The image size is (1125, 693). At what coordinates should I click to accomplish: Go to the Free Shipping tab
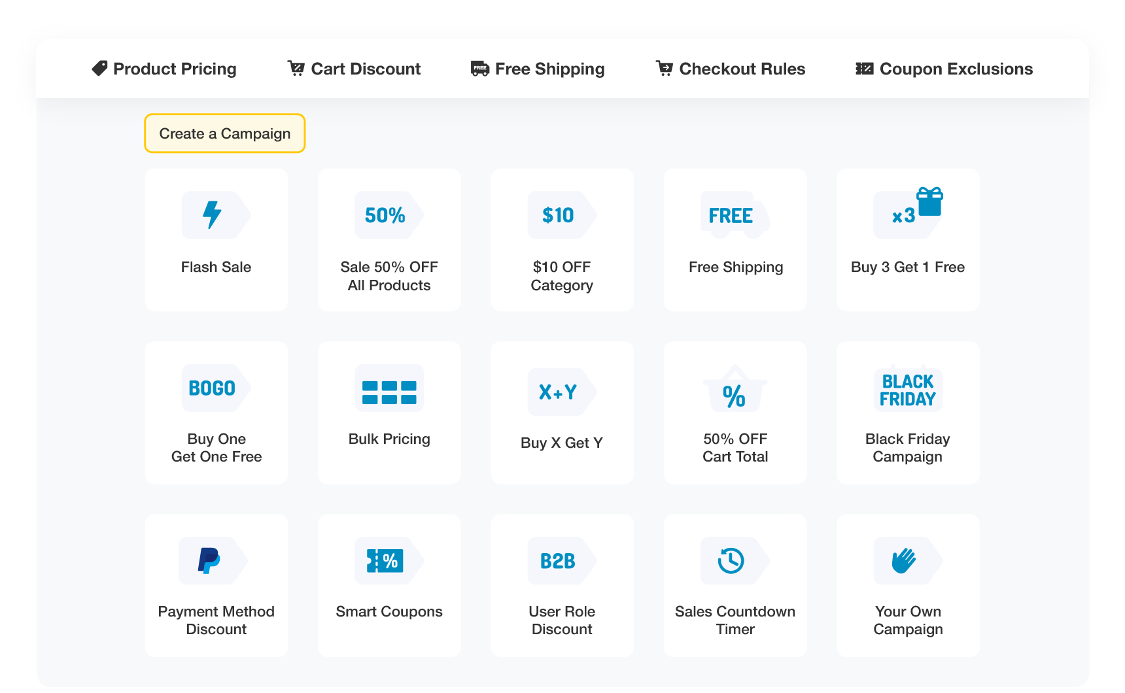[x=538, y=69]
